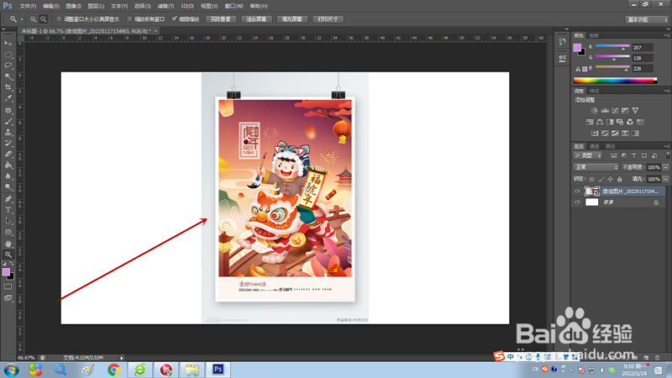Open the layer opacity slider dropdown
Screen dimensions: 672x378
[x=665, y=167]
